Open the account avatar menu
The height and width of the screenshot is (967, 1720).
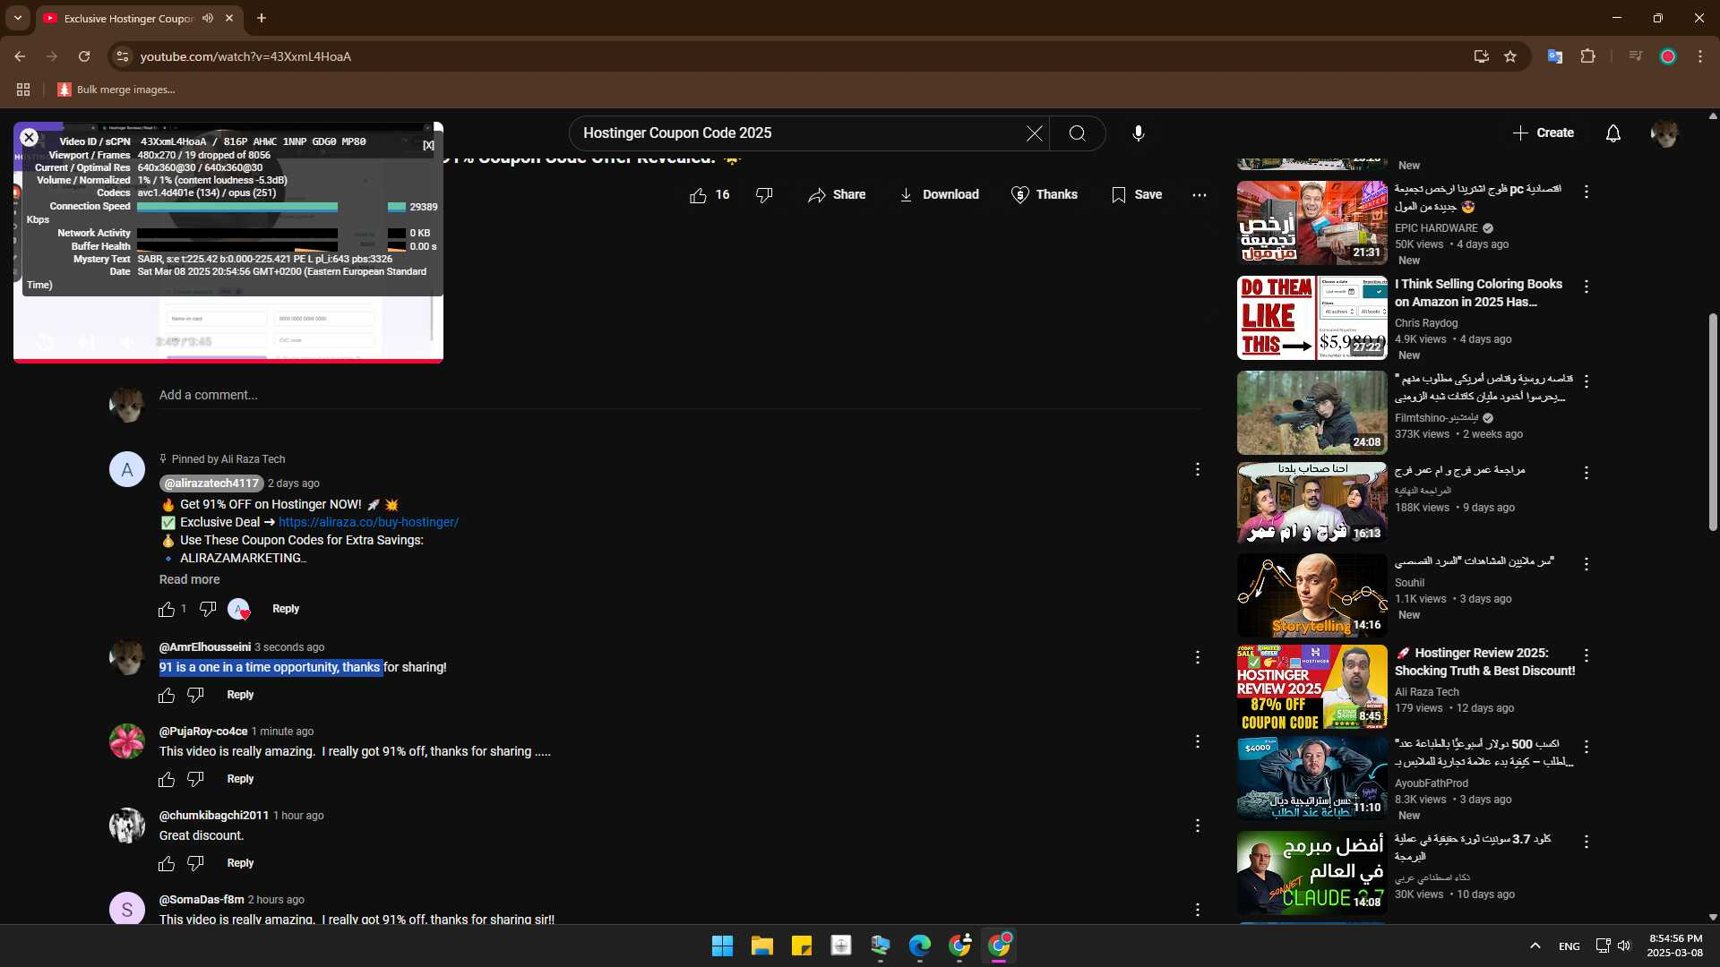[1664, 133]
